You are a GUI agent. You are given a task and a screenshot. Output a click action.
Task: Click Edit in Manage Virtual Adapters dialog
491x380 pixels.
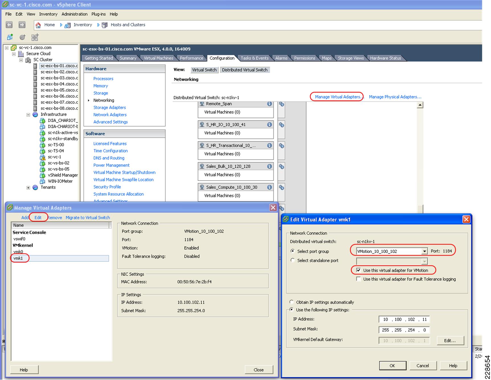point(38,218)
